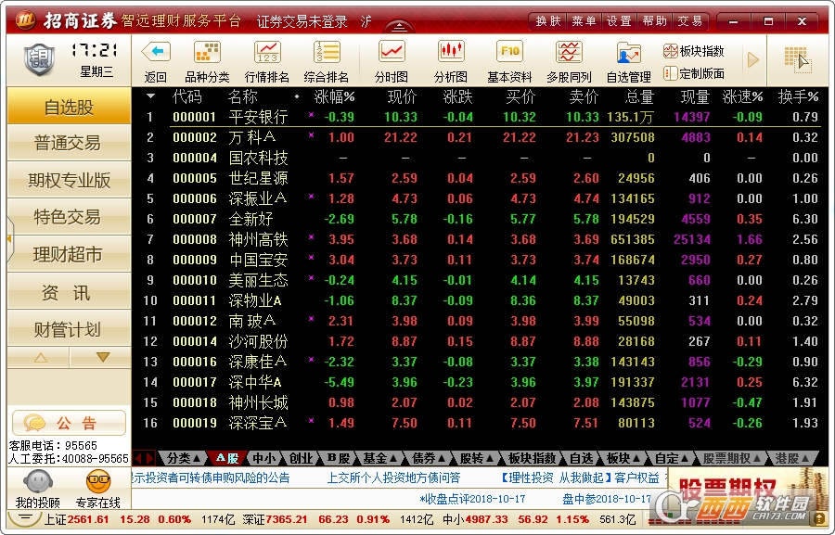This screenshot has width=835, height=535.
Task: Open 板块指数 sector index
Action: click(x=694, y=51)
